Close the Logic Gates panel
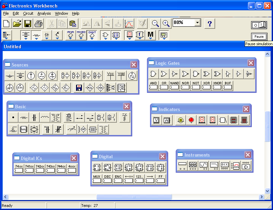The image size is (273, 210). click(251, 63)
